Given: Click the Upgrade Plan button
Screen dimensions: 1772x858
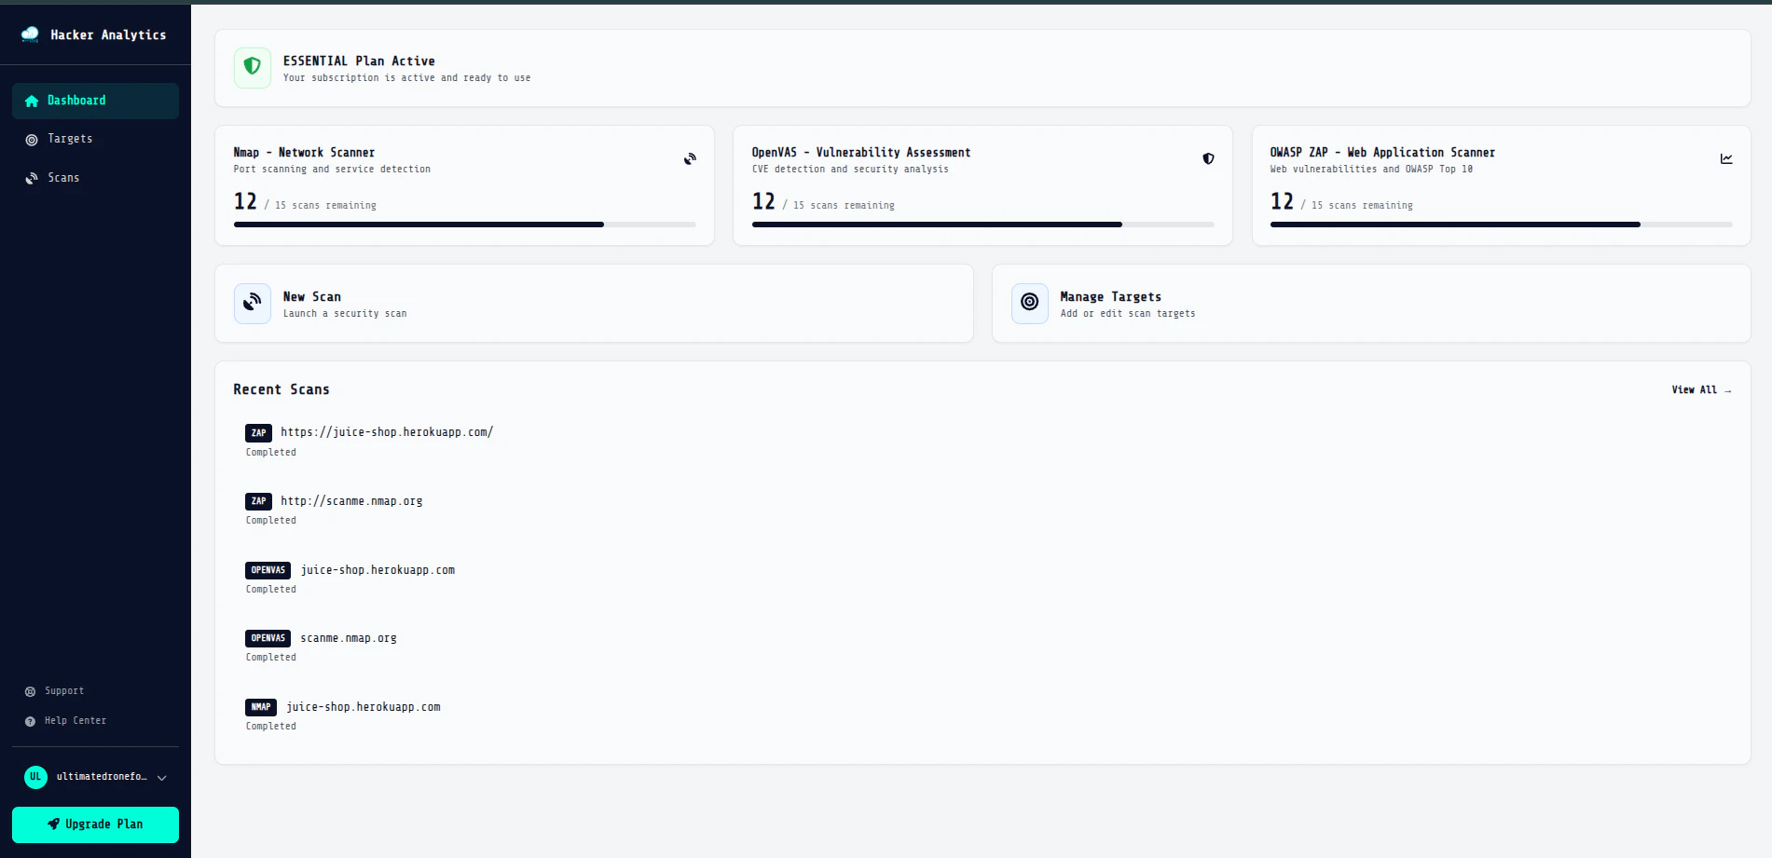Looking at the screenshot, I should click(95, 824).
